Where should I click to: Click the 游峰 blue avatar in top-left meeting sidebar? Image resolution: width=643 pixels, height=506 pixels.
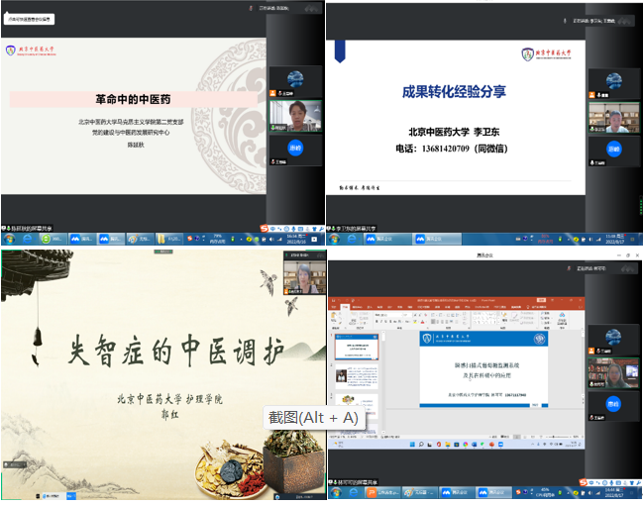click(x=295, y=147)
